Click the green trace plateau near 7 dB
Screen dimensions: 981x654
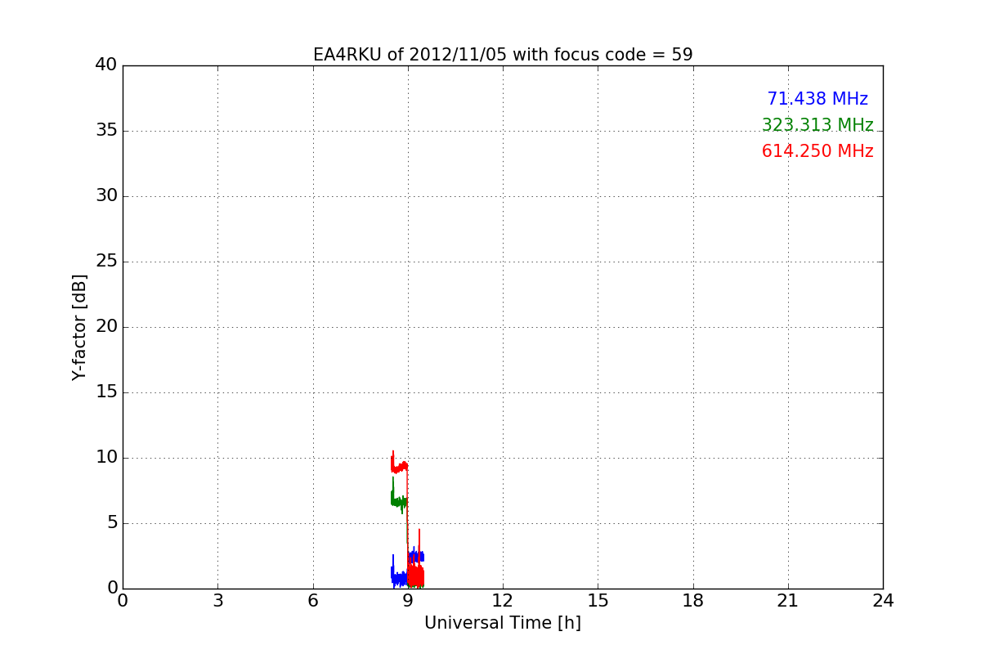pyautogui.click(x=399, y=500)
